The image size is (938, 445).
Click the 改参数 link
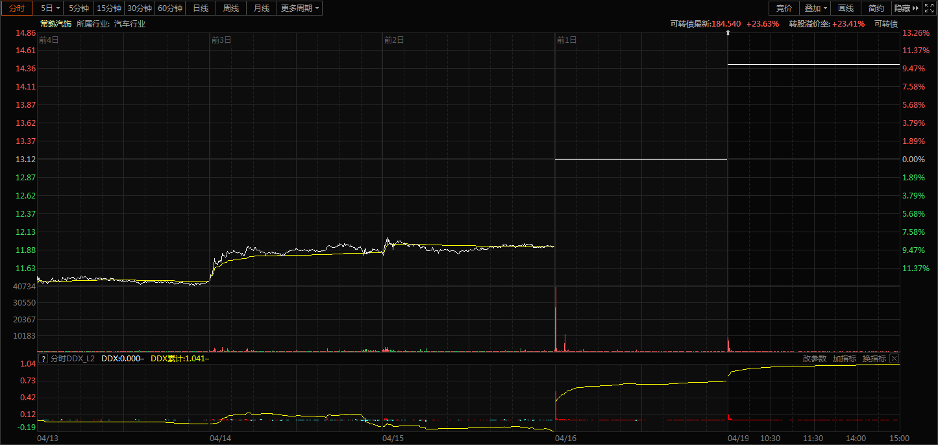click(x=815, y=358)
